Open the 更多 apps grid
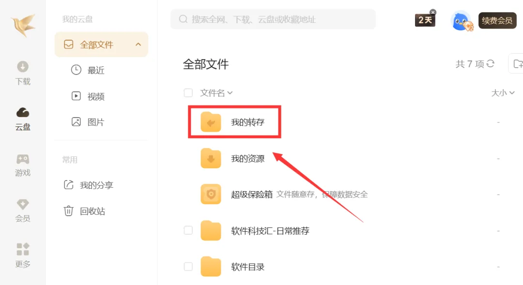This screenshot has width=523, height=285. tap(23, 255)
